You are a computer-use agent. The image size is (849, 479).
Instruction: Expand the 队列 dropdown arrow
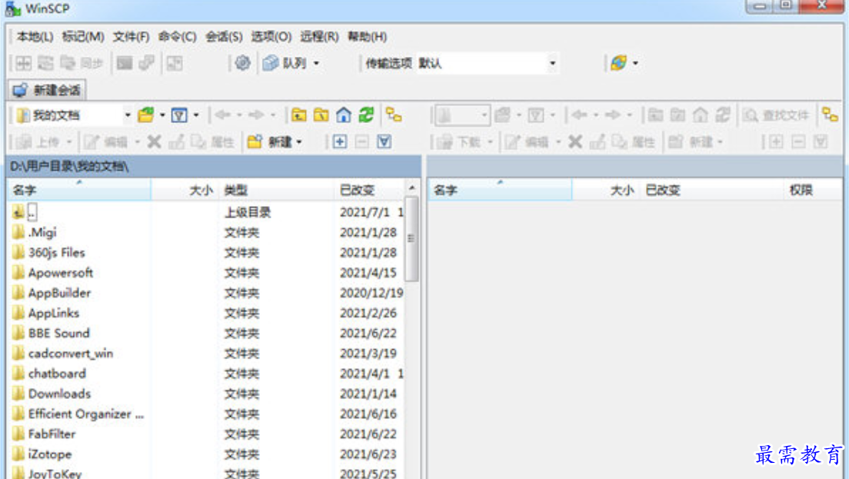pyautogui.click(x=316, y=63)
